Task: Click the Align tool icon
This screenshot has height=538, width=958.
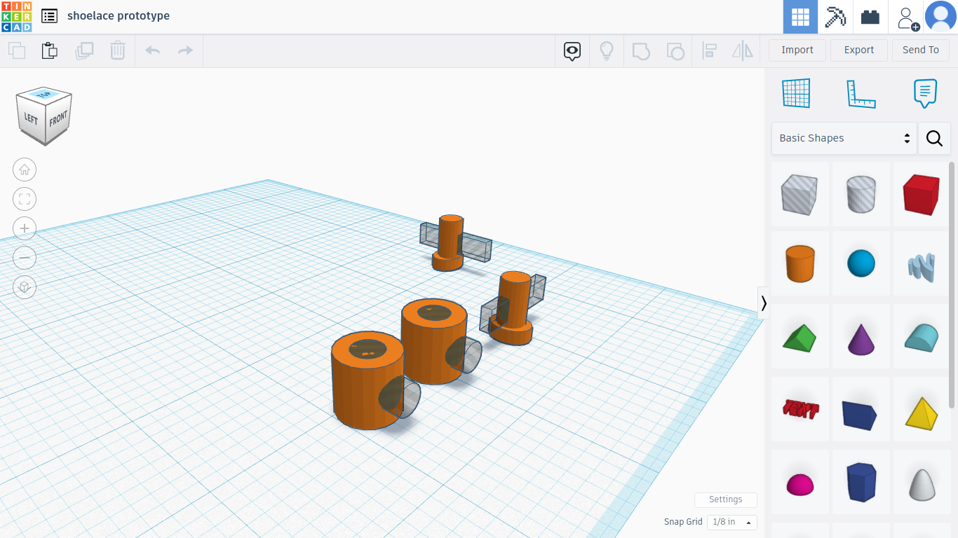Action: tap(709, 50)
